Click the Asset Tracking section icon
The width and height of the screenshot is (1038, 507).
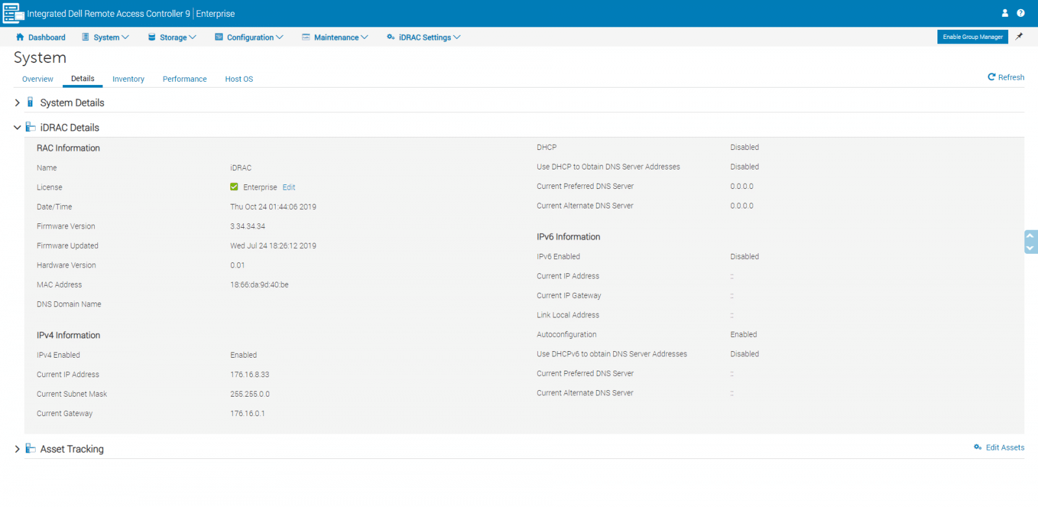30,448
